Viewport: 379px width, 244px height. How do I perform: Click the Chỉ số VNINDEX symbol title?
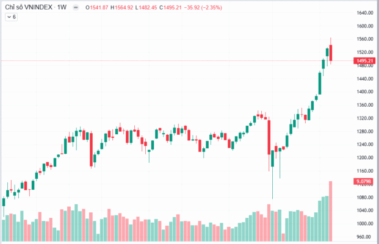click(x=27, y=7)
